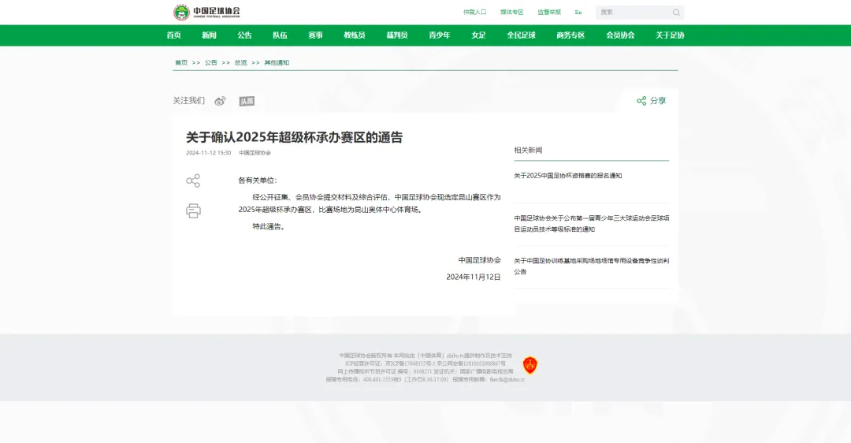Open the Weibo follow icon

coord(220,101)
